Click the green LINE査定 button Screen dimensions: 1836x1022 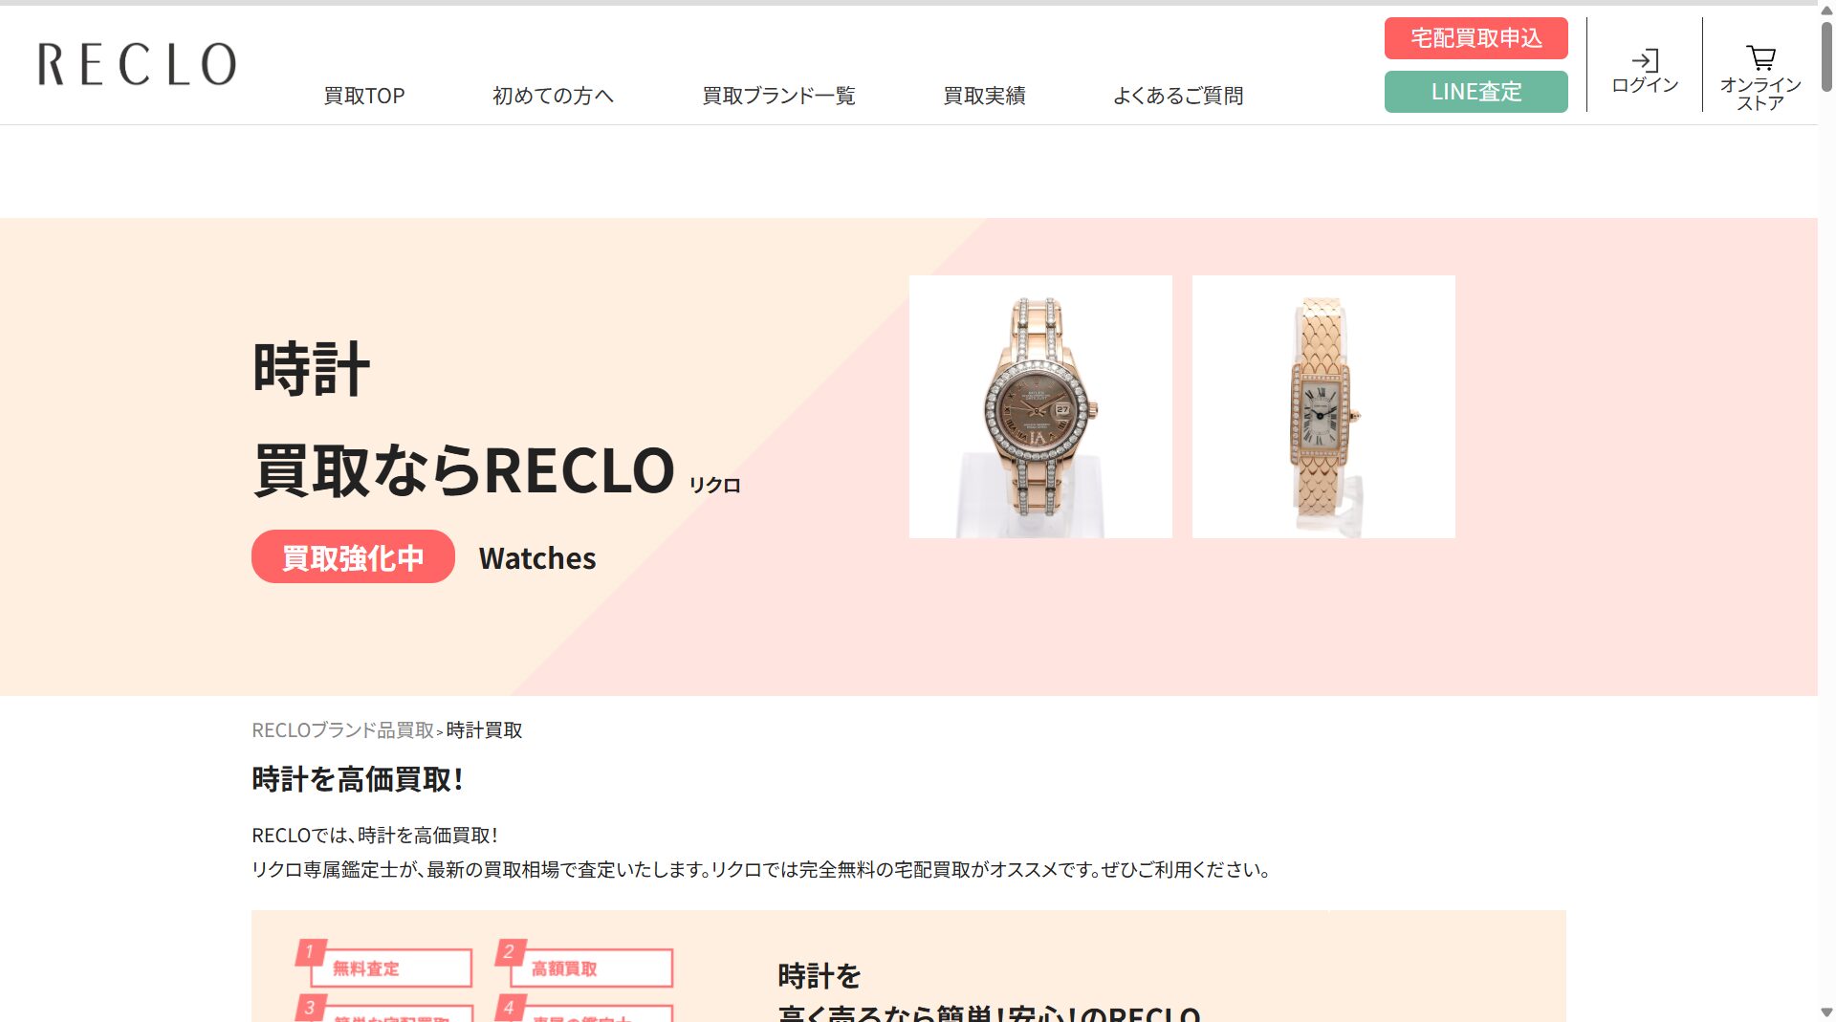(x=1476, y=92)
